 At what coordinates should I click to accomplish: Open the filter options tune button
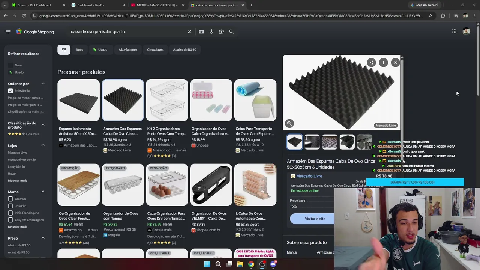(64, 49)
